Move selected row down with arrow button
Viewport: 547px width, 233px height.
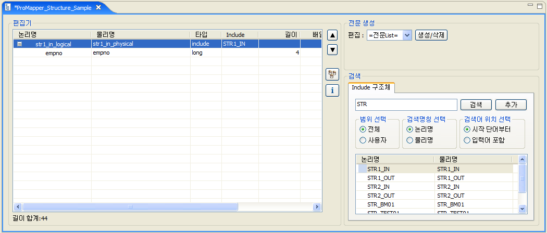coord(332,50)
